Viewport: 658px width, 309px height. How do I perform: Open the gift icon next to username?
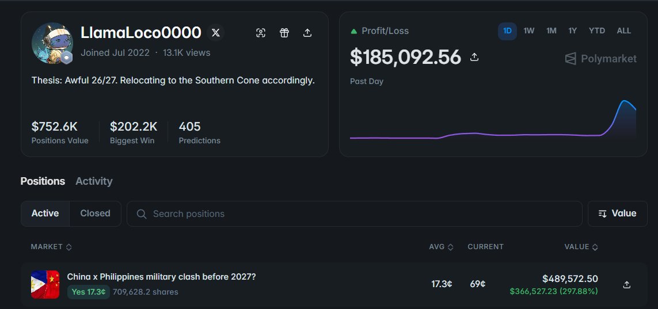(x=284, y=33)
